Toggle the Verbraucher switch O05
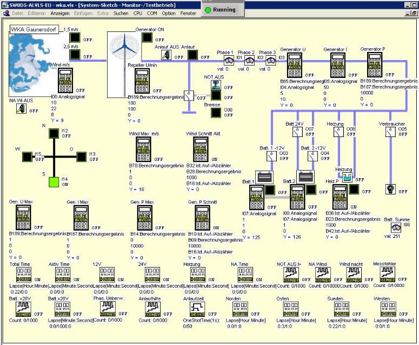Image resolution: width=419 pixels, height=345 pixels. [x=390, y=132]
